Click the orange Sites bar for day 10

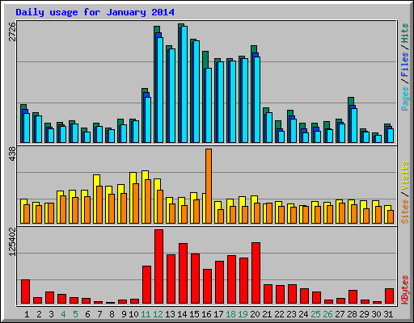pos(136,203)
